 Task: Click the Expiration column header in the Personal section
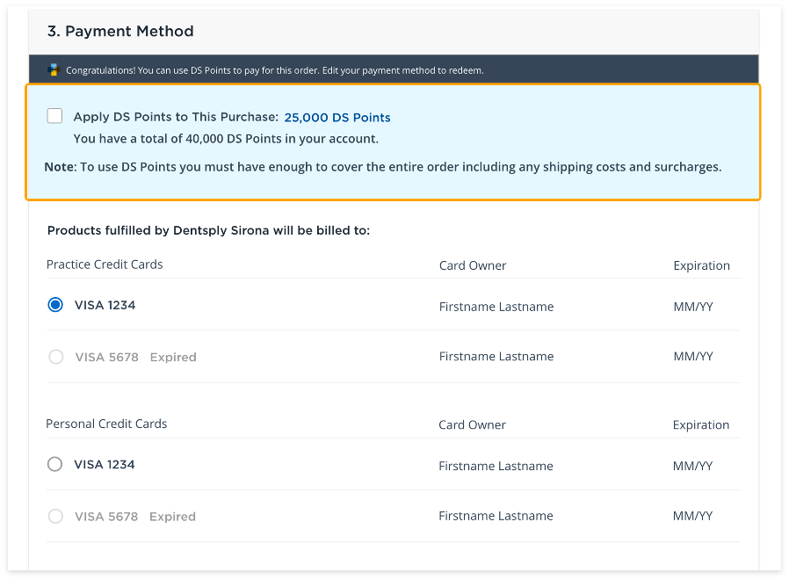(701, 424)
